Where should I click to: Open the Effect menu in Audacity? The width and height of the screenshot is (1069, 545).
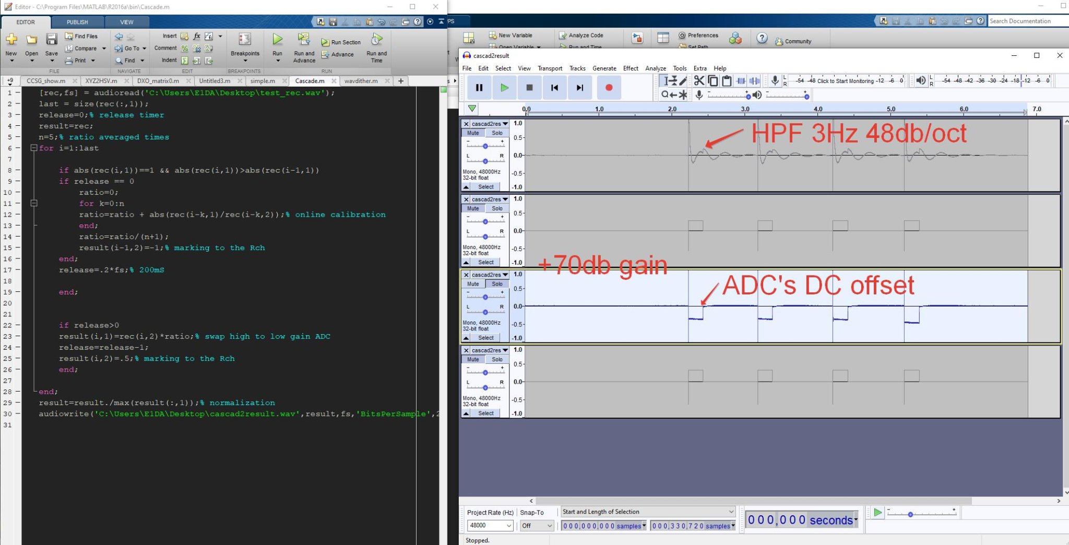pyautogui.click(x=631, y=68)
